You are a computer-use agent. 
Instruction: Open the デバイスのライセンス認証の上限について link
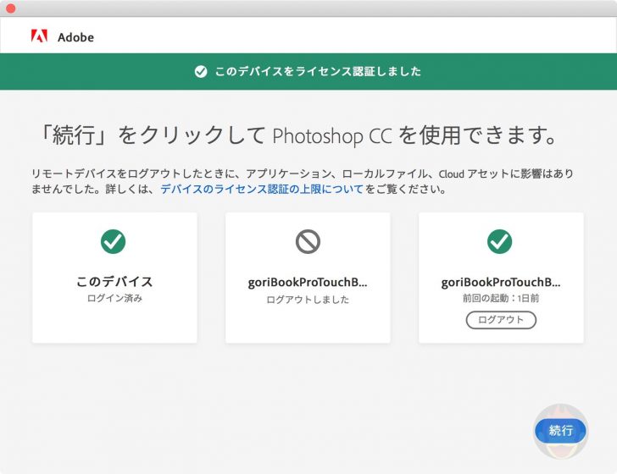click(261, 189)
